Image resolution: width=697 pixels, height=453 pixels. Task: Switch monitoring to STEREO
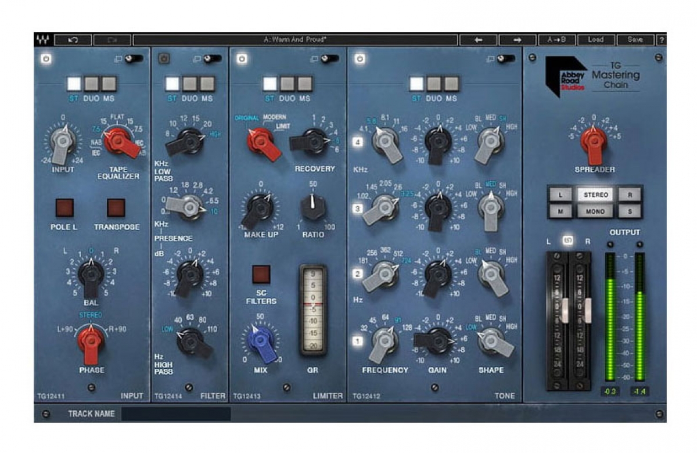596,195
